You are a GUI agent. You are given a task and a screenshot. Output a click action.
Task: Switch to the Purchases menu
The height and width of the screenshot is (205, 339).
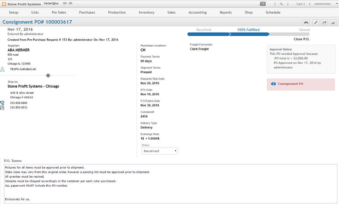pos(87,12)
